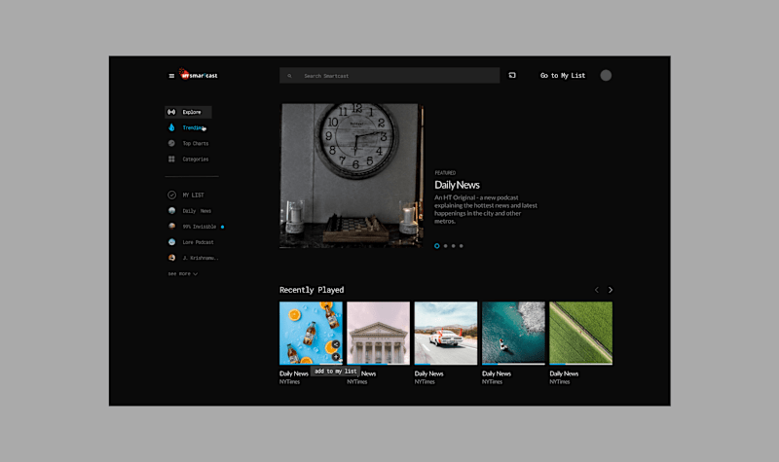The width and height of the screenshot is (779, 462).
Task: Select the third featured carousel dot
Action: pyautogui.click(x=454, y=246)
